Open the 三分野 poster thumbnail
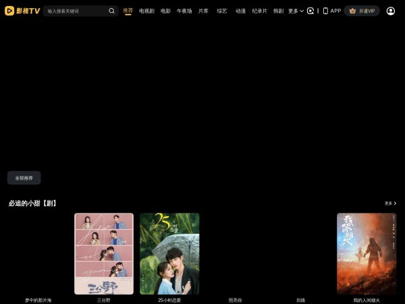405x304 pixels. 103,253
